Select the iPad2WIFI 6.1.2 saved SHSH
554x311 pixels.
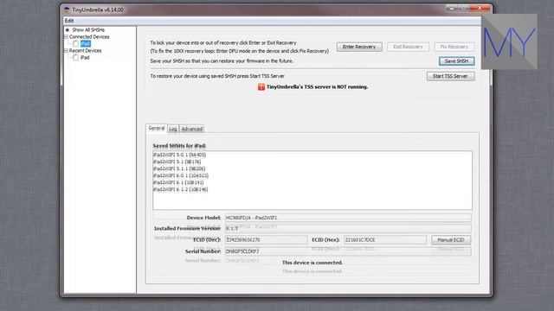click(180, 189)
